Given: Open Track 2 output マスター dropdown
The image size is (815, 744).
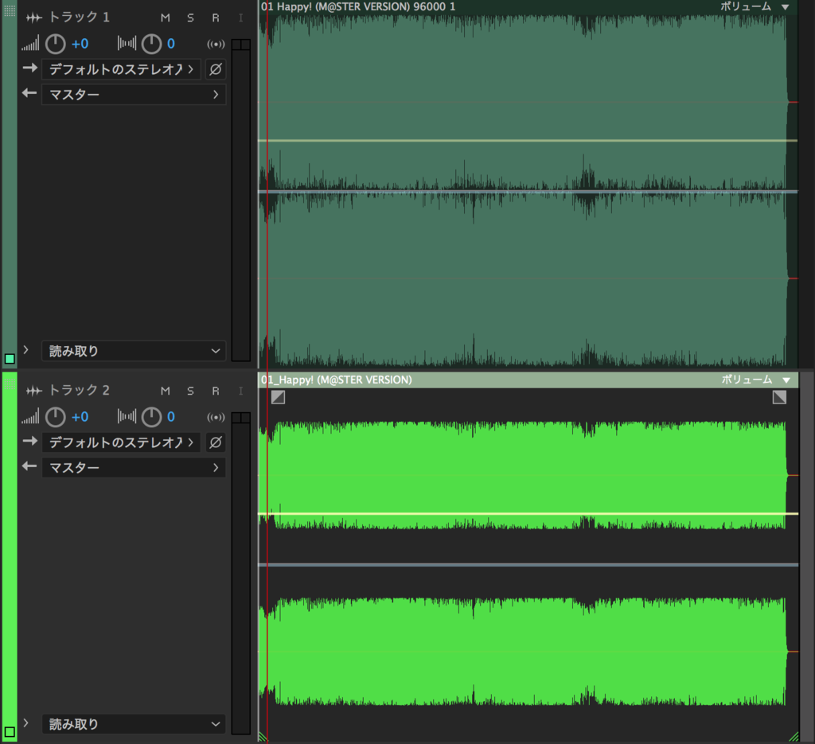Looking at the screenshot, I should [134, 468].
